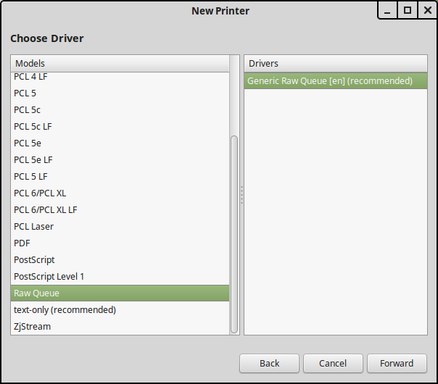Pick the PCL 5e model
The height and width of the screenshot is (384, 438).
(x=27, y=143)
